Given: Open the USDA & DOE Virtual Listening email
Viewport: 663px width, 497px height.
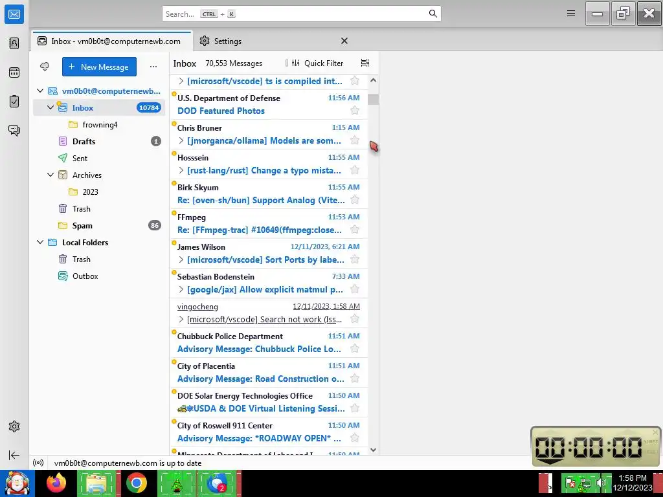Looking at the screenshot, I should tap(269, 402).
